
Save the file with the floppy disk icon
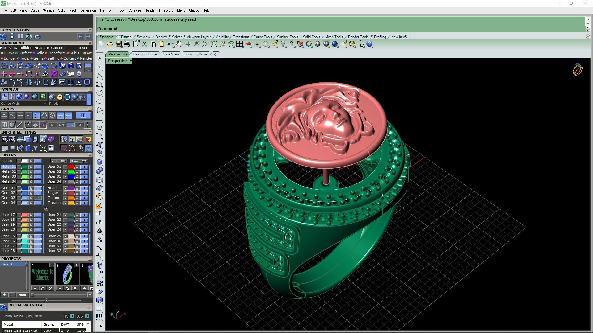pyautogui.click(x=118, y=44)
